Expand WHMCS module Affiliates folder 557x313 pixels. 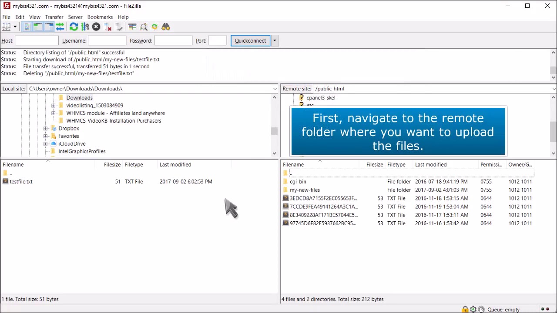tap(54, 113)
